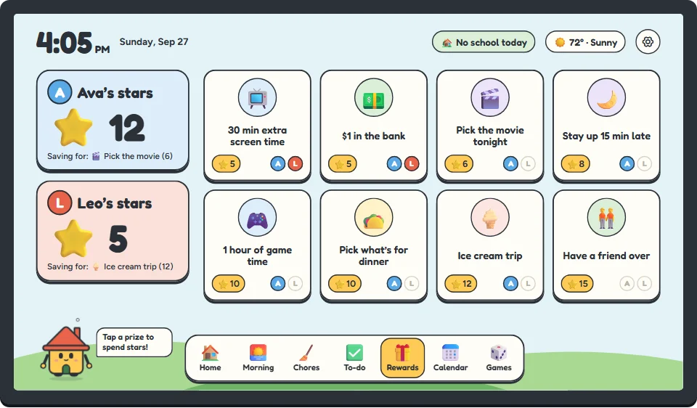
Task: Open the Leo's stars card
Action: point(113,231)
